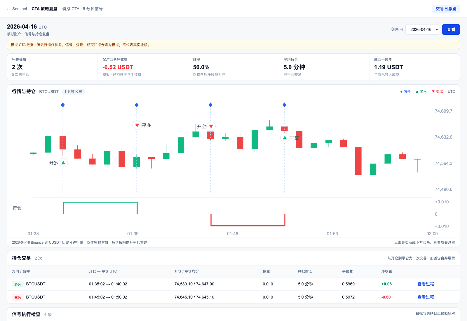Image resolution: width=467 pixels, height=321 pixels.
Task: Click the blue 查看 button
Action: [451, 29]
